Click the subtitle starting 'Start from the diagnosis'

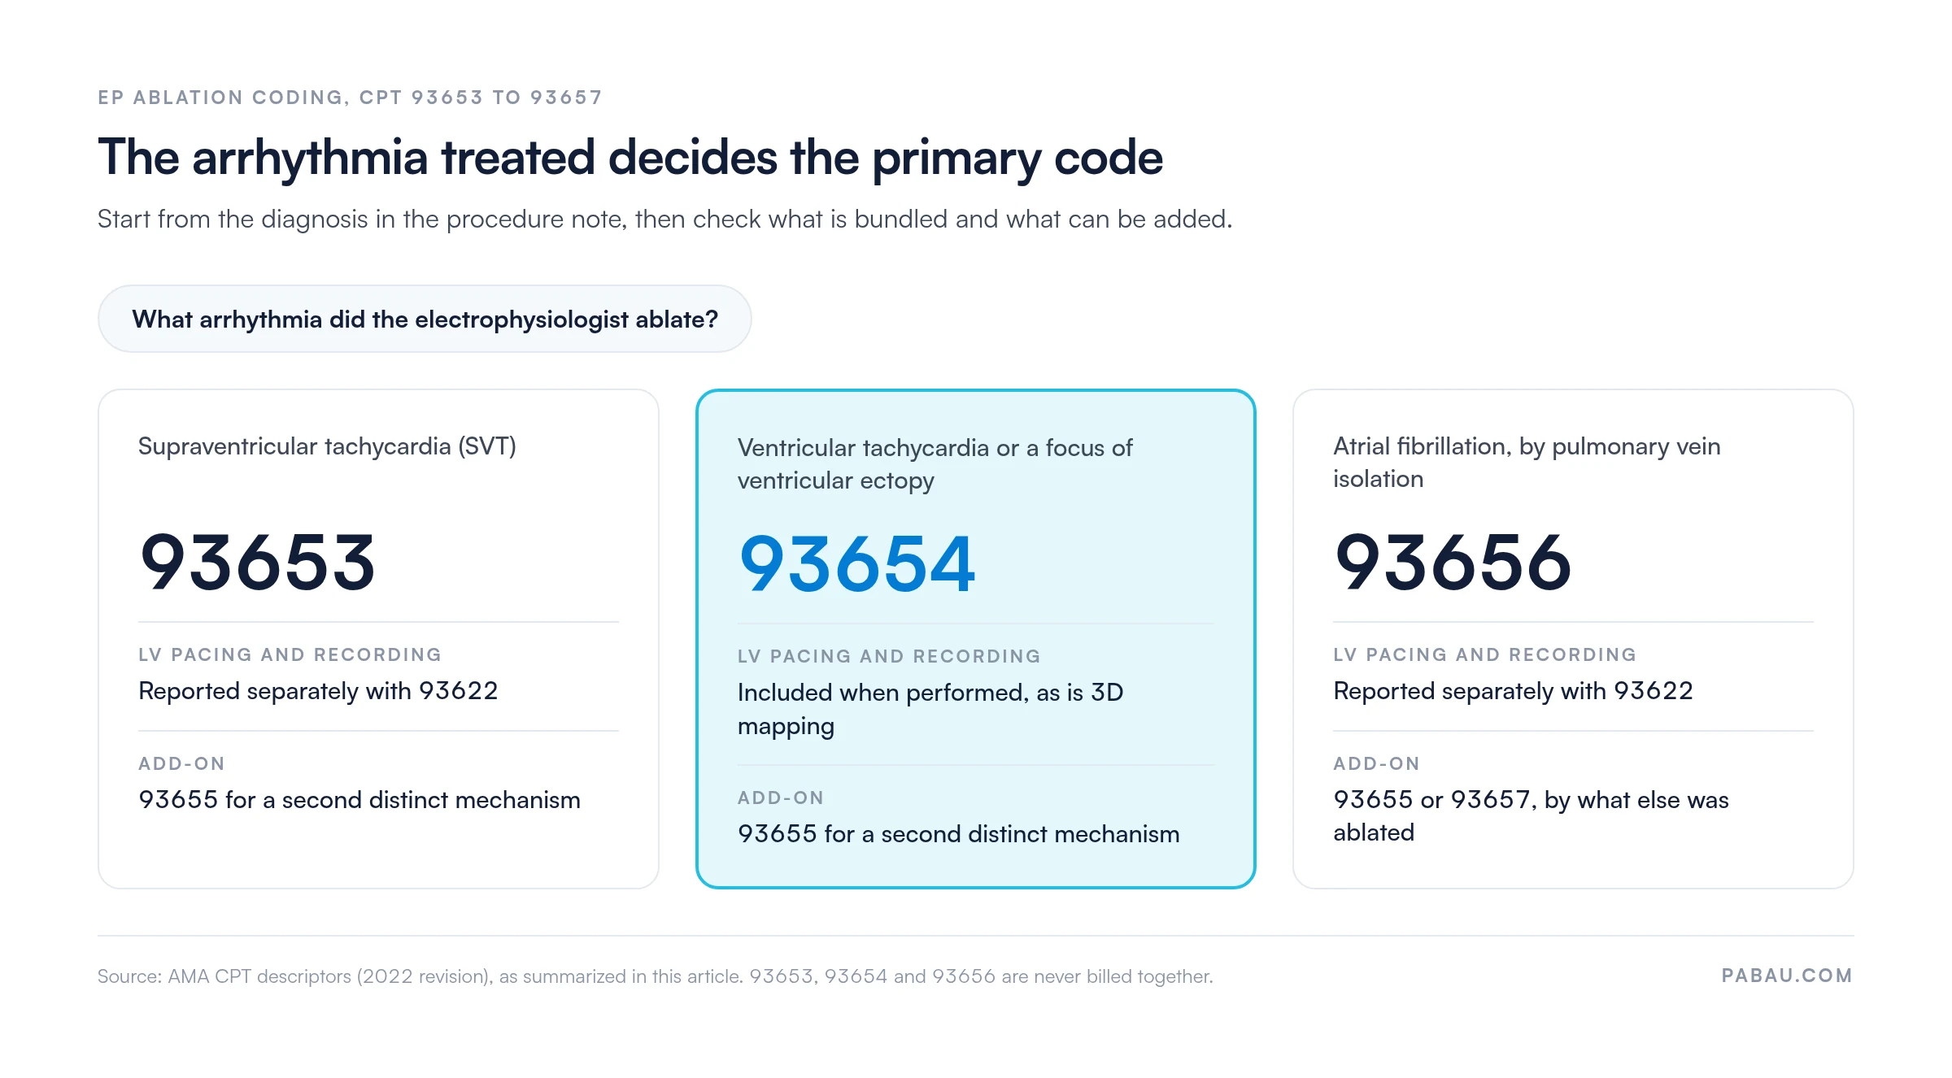pyautogui.click(x=664, y=220)
